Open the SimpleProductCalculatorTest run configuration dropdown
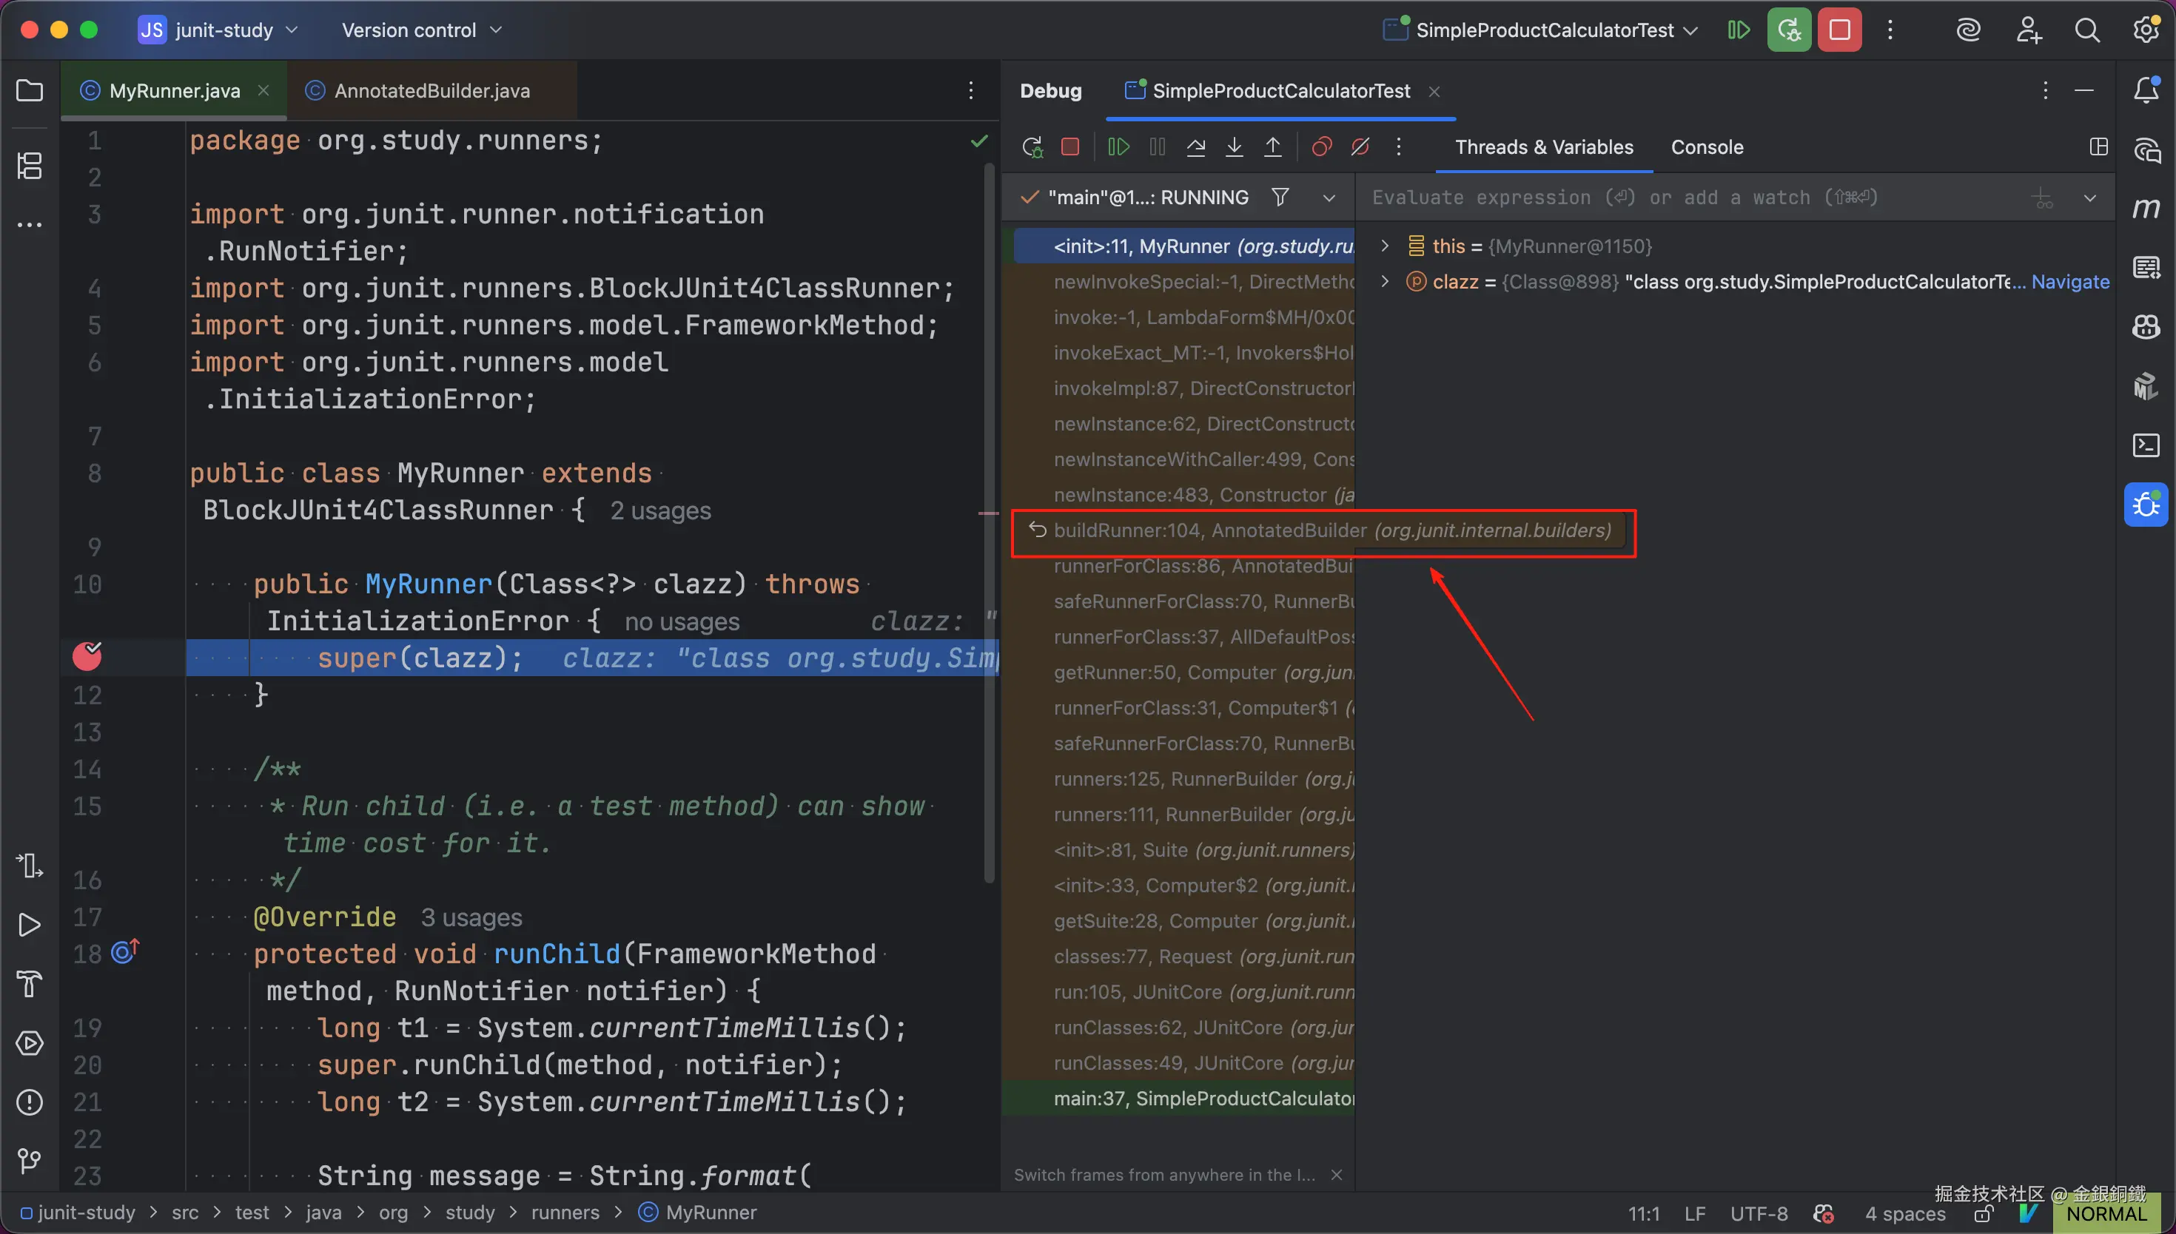The width and height of the screenshot is (2176, 1234). (x=1541, y=30)
